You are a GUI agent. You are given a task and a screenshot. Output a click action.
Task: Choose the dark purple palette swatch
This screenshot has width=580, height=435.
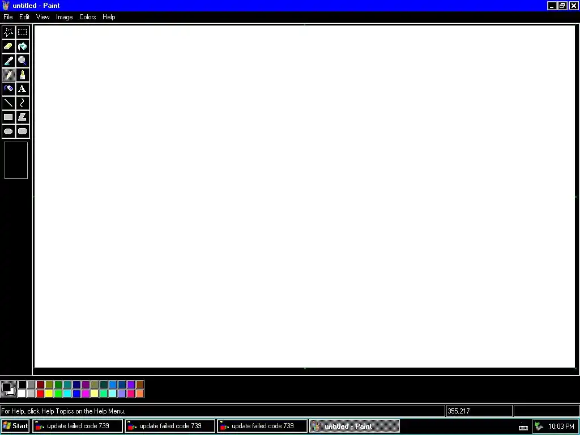click(86, 385)
